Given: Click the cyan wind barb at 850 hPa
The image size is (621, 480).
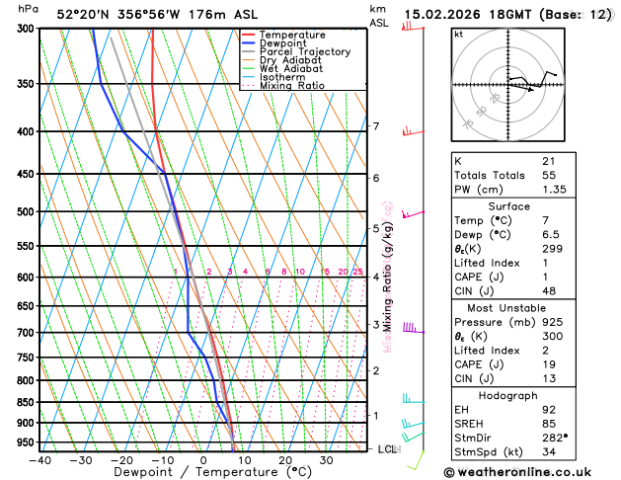Looking at the screenshot, I should point(413,398).
